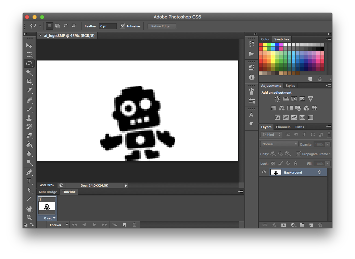Select the Brush tool
Image resolution: width=355 pixels, height=259 pixels.
pyautogui.click(x=29, y=108)
